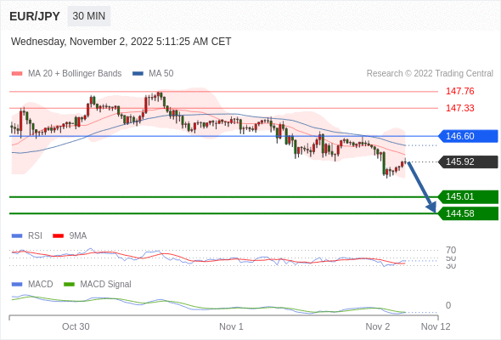The height and width of the screenshot is (340, 501).
Task: Click the MA 20 + Bollinger Bands legend swatch
Action: pyautogui.click(x=17, y=74)
